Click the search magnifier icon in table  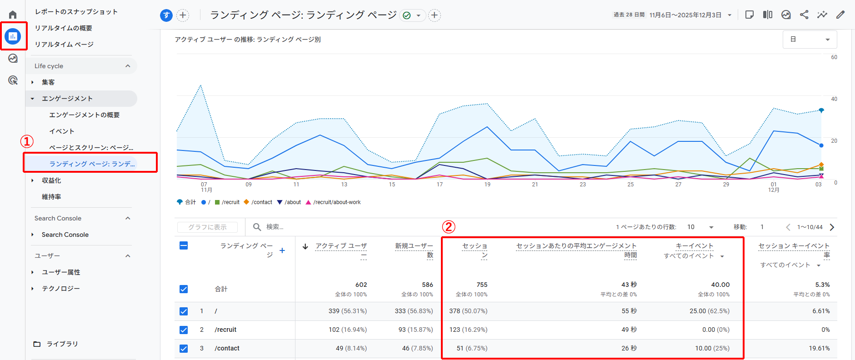click(257, 227)
